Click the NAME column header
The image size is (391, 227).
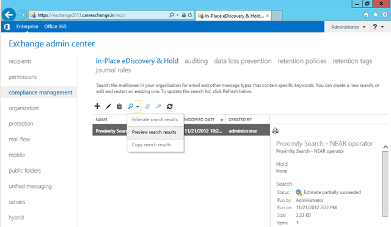[101, 119]
